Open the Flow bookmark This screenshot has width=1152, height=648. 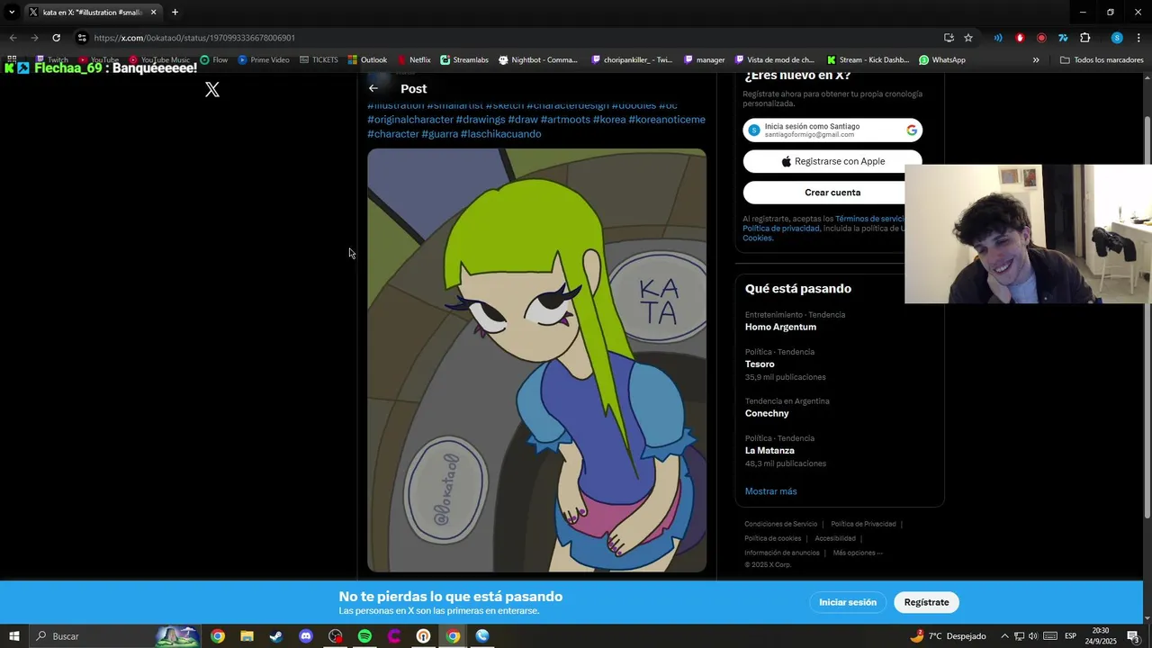tap(214, 60)
